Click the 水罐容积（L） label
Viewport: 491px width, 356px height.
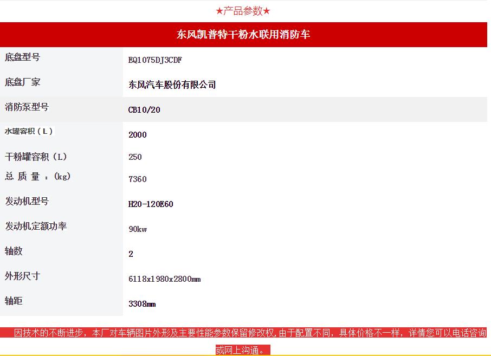29,131
